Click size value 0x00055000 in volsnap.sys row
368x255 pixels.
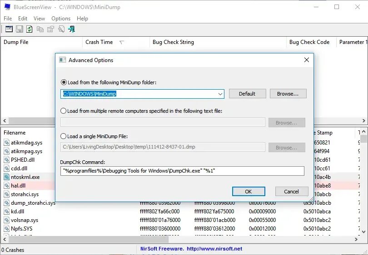(263, 220)
